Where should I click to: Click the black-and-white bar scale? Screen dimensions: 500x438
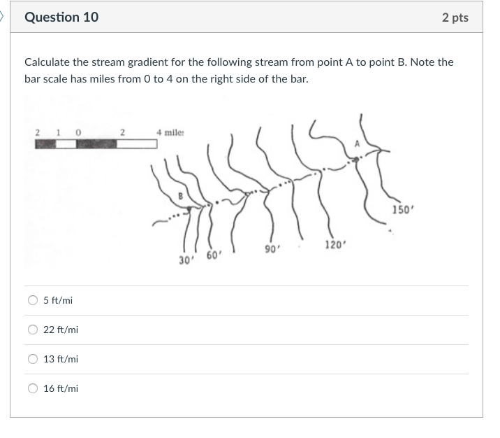point(96,143)
